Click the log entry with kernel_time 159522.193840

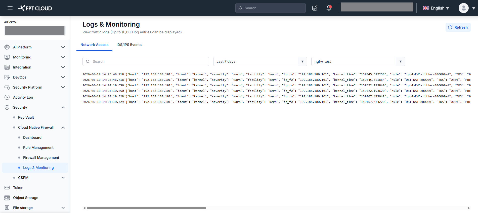[277, 85]
